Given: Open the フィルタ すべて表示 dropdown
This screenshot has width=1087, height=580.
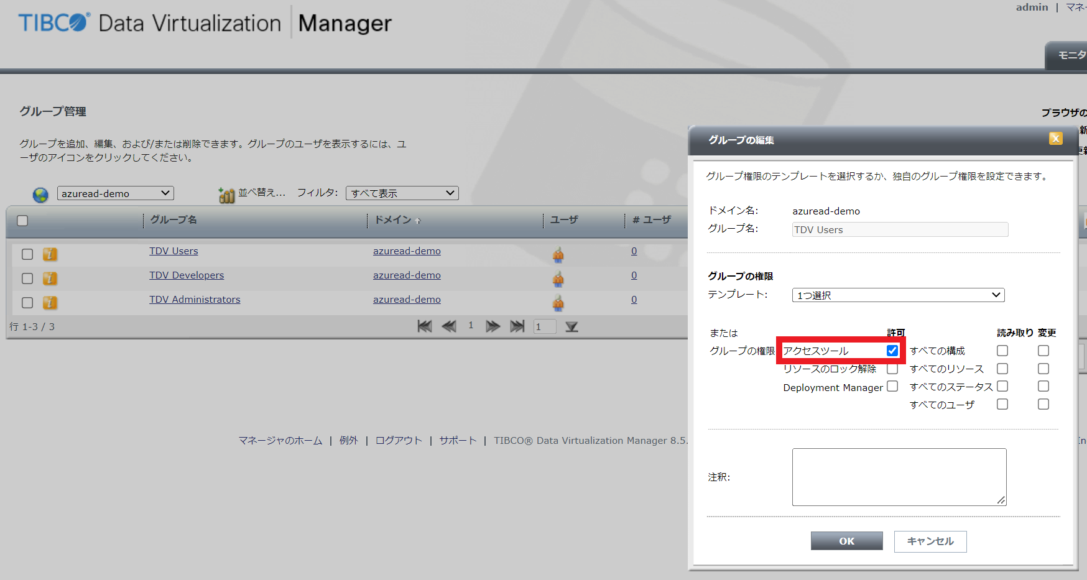Looking at the screenshot, I should click(402, 193).
